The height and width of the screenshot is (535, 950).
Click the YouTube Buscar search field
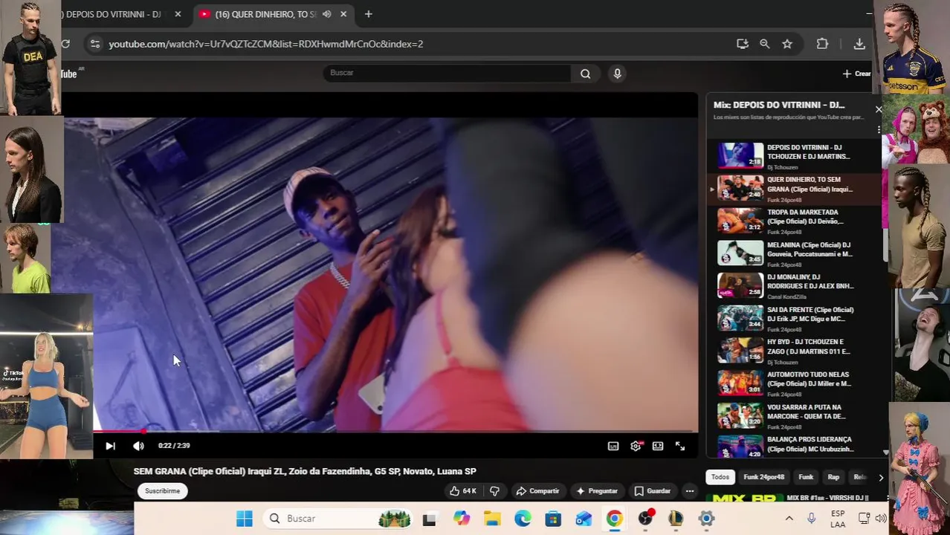[447, 73]
